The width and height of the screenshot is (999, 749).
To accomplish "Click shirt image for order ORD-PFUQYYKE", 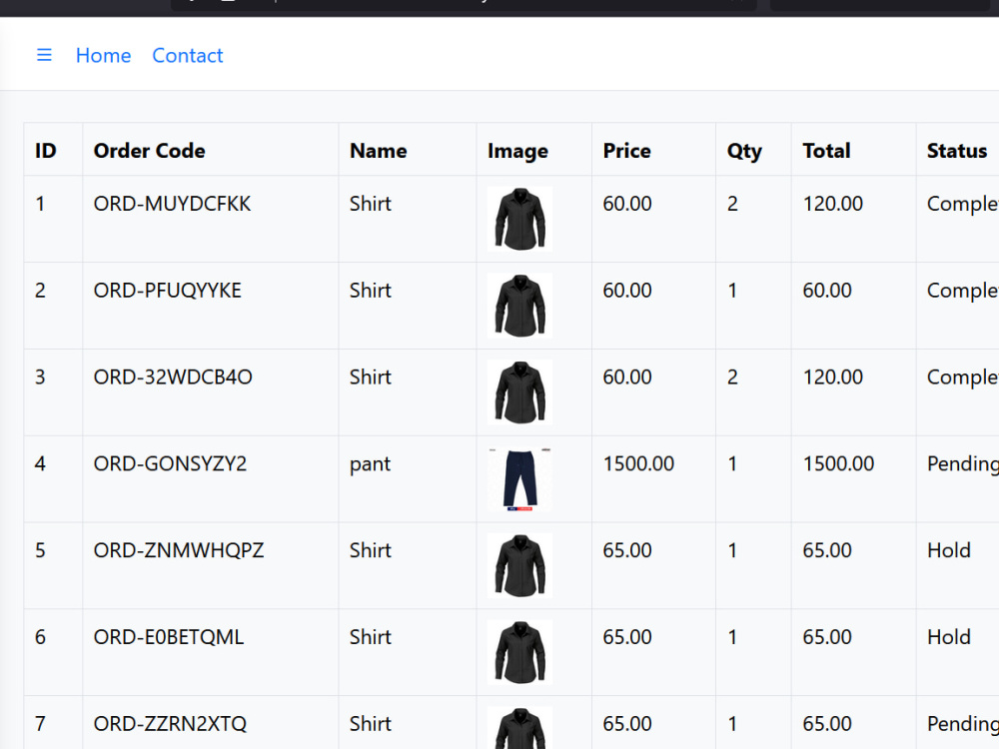I will tap(519, 306).
